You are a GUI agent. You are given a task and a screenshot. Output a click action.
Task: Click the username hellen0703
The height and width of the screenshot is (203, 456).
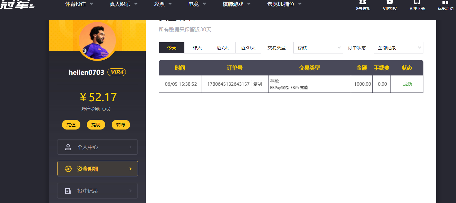86,72
